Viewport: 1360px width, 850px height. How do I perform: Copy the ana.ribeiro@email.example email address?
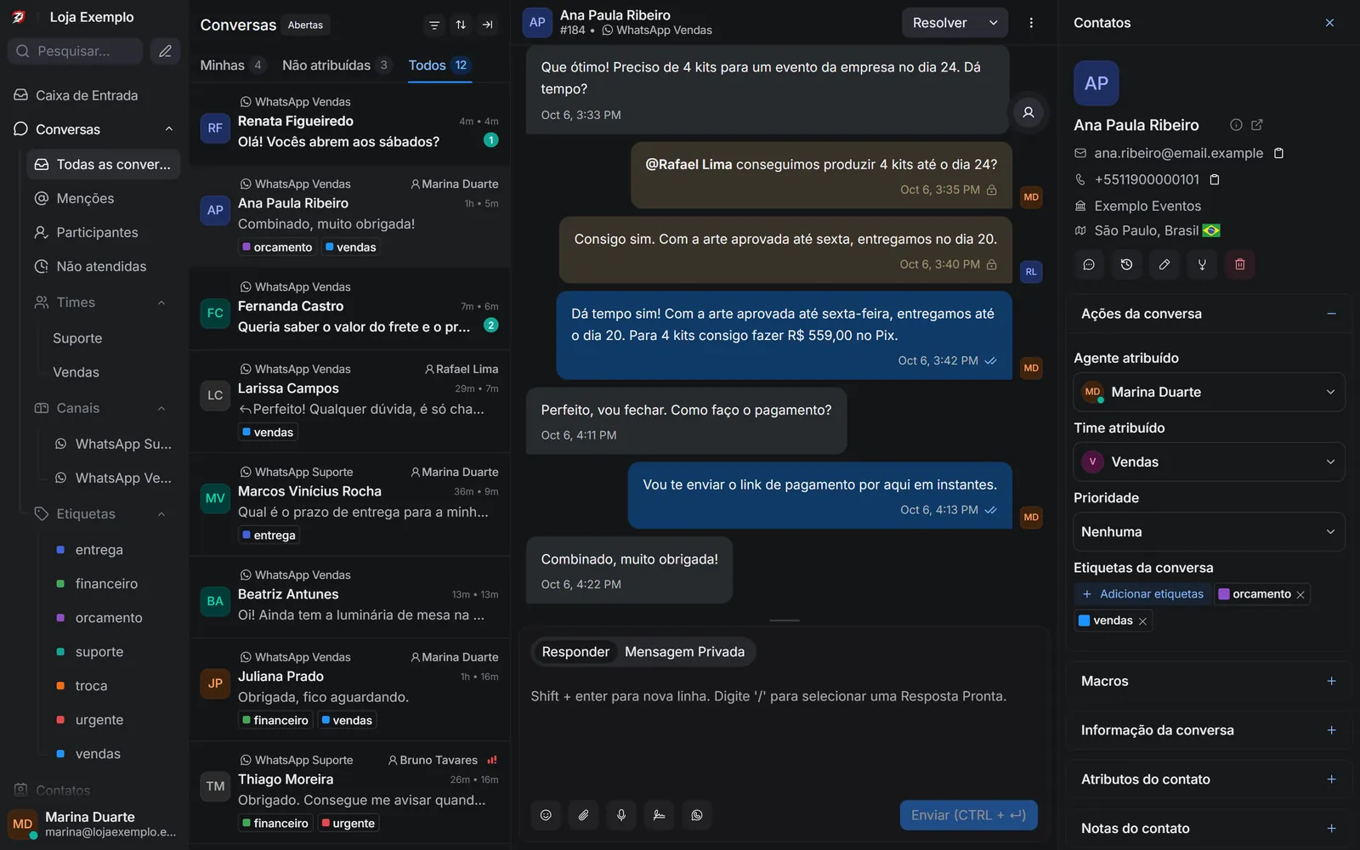1278,153
